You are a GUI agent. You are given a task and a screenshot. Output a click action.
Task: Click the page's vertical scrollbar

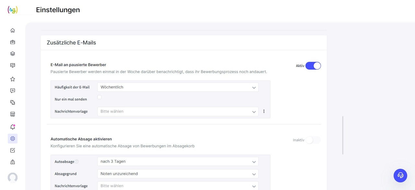(x=343, y=135)
